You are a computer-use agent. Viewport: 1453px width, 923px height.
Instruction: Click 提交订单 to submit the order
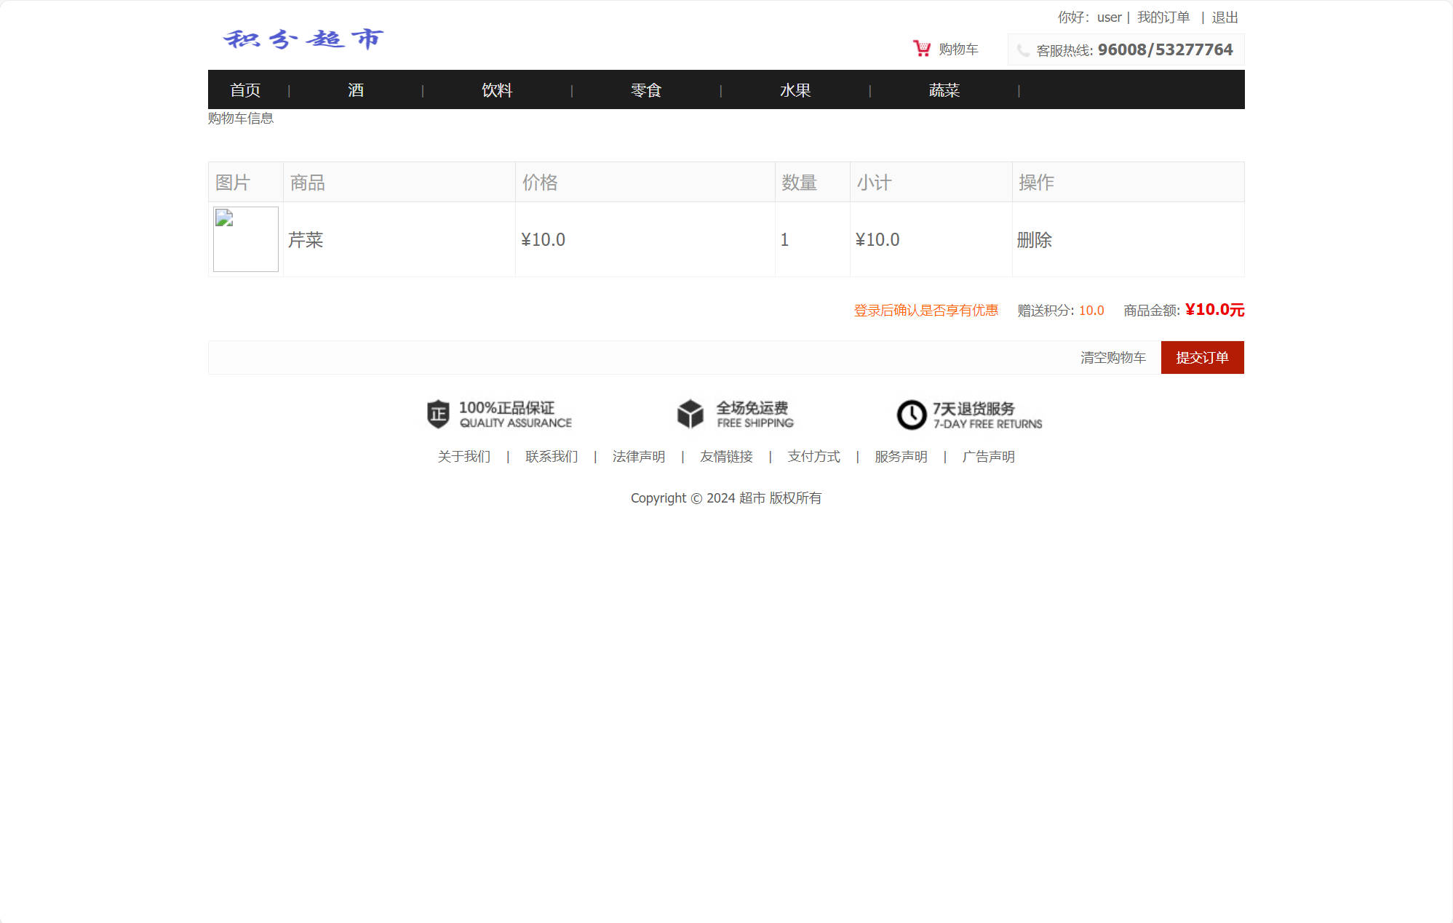coord(1202,357)
